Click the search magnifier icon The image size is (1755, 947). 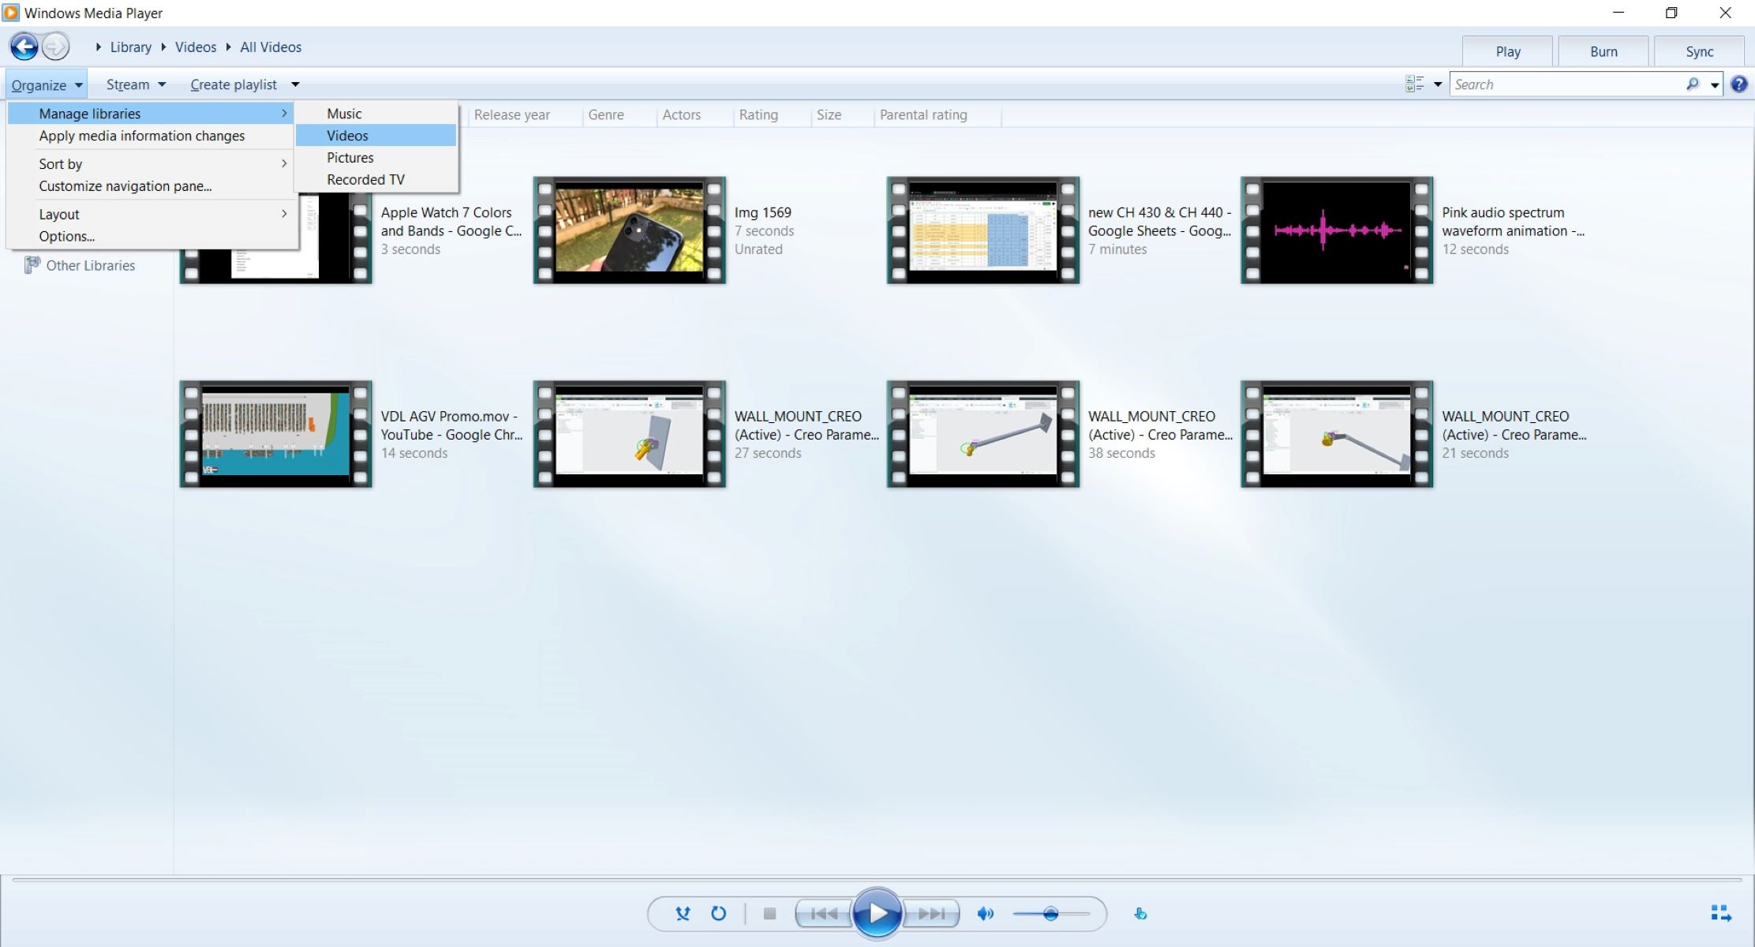pyautogui.click(x=1692, y=84)
